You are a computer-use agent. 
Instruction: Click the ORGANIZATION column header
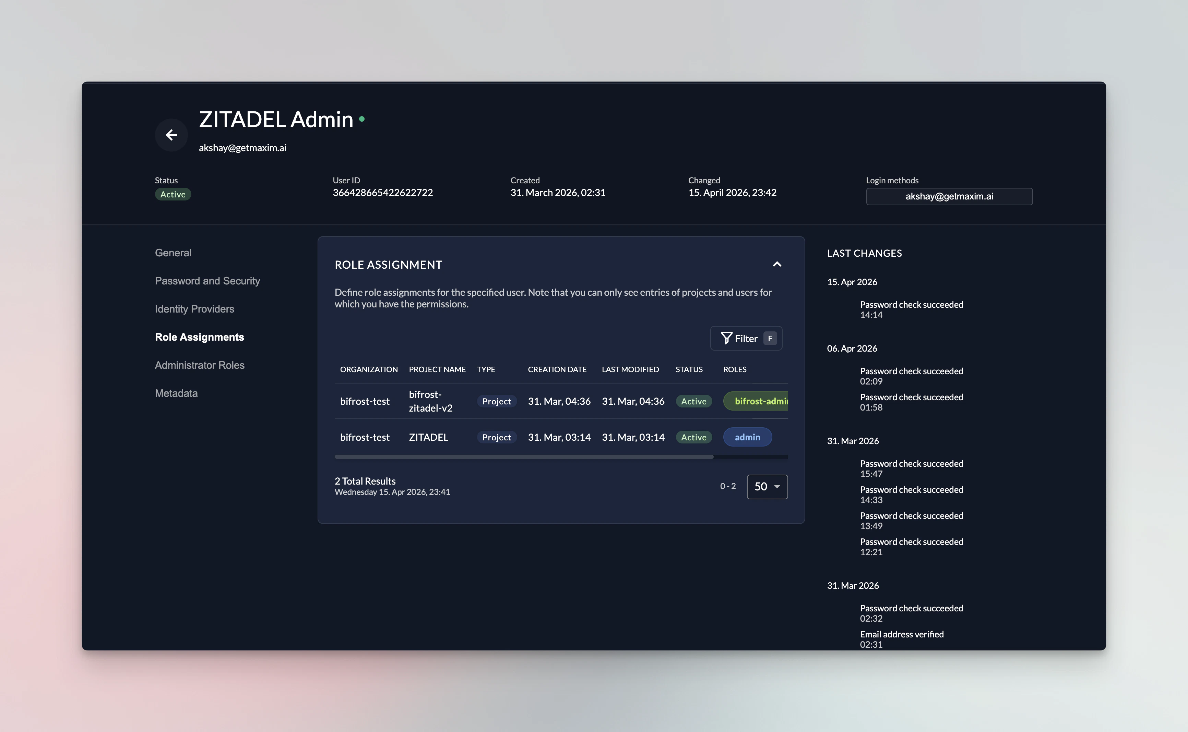click(x=369, y=369)
